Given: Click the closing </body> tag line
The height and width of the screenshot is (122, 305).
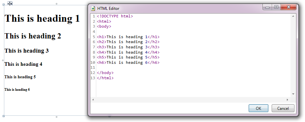Looking at the screenshot, I should click(x=105, y=73).
